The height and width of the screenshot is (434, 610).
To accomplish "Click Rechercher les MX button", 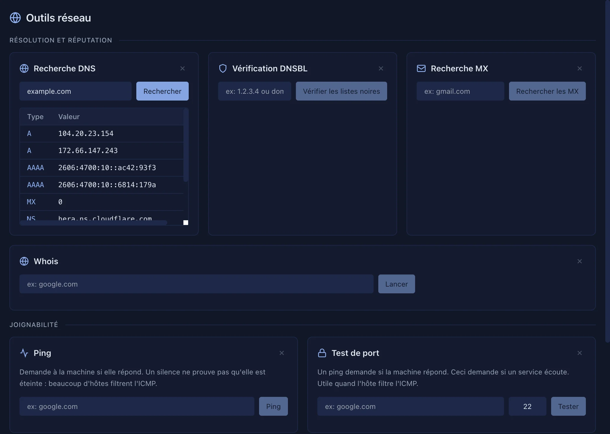I will pos(547,91).
